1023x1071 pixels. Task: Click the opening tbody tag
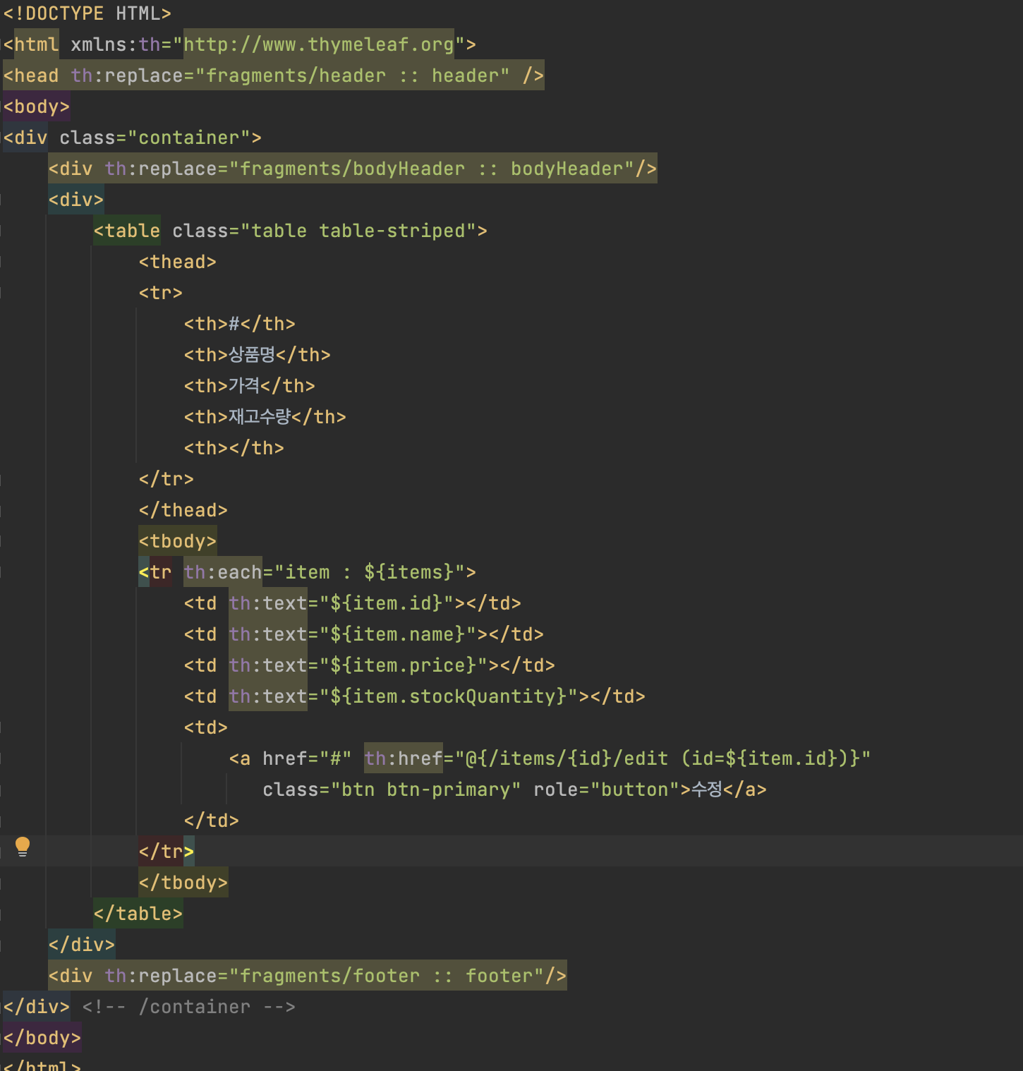click(178, 541)
